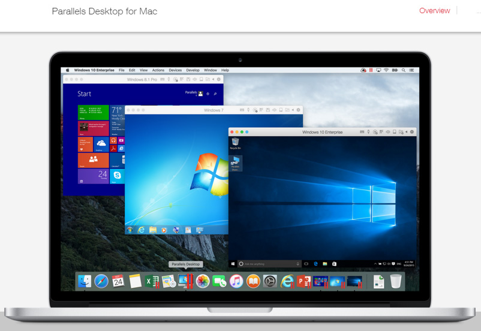The height and width of the screenshot is (331, 481).
Task: Open the Help menu
Action: (225, 70)
